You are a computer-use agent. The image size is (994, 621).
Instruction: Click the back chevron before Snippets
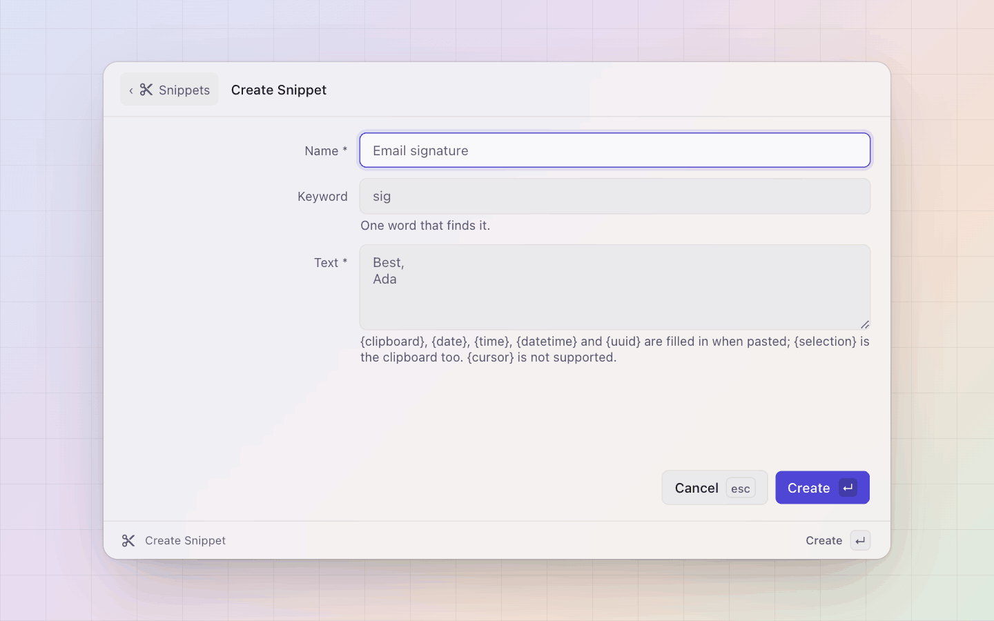(x=130, y=90)
